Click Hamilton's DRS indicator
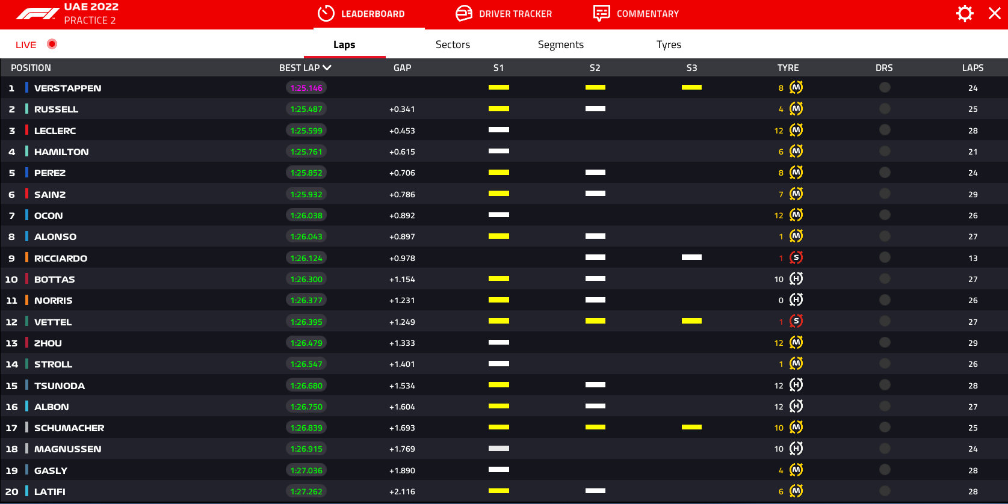The image size is (1008, 504). (885, 151)
